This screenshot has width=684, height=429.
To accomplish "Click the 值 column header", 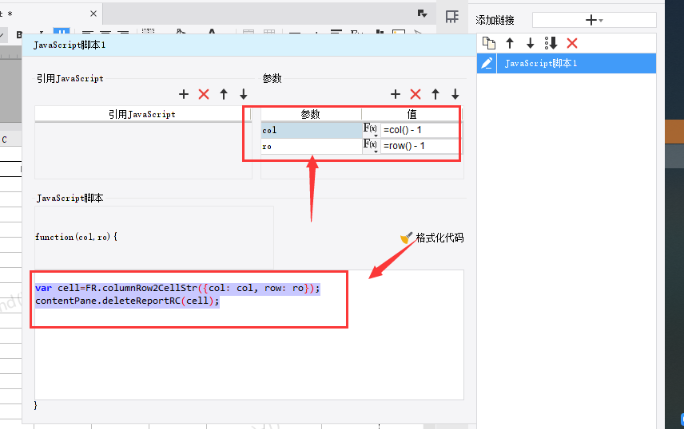I will [412, 114].
